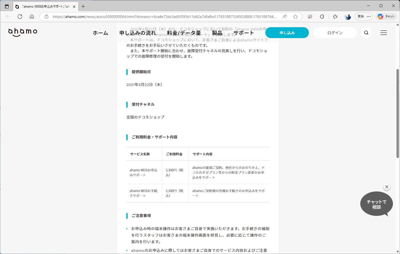
Task: Open the screenshot capture toolbar icon
Action: coord(310,17)
